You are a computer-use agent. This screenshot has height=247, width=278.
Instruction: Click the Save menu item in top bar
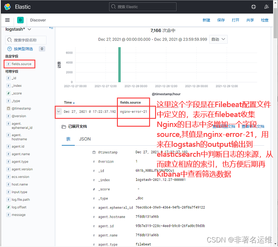pyautogui.click(x=221, y=20)
